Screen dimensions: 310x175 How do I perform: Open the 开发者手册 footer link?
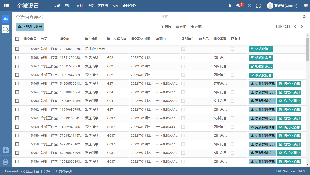tap(64, 171)
